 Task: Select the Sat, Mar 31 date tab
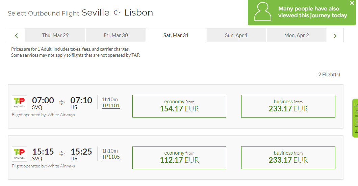176,35
